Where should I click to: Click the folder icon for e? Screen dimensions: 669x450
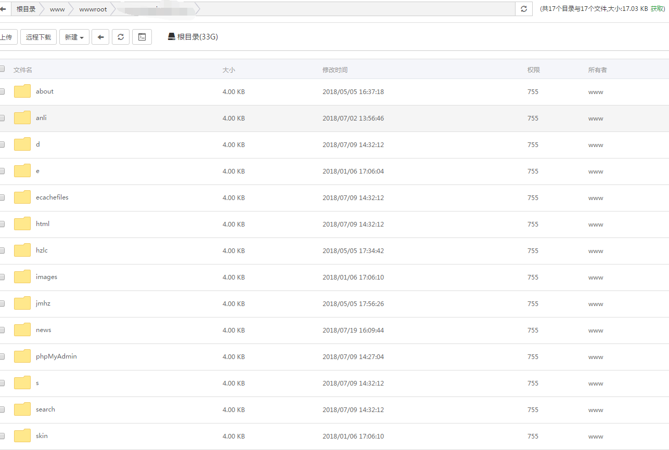click(x=22, y=171)
